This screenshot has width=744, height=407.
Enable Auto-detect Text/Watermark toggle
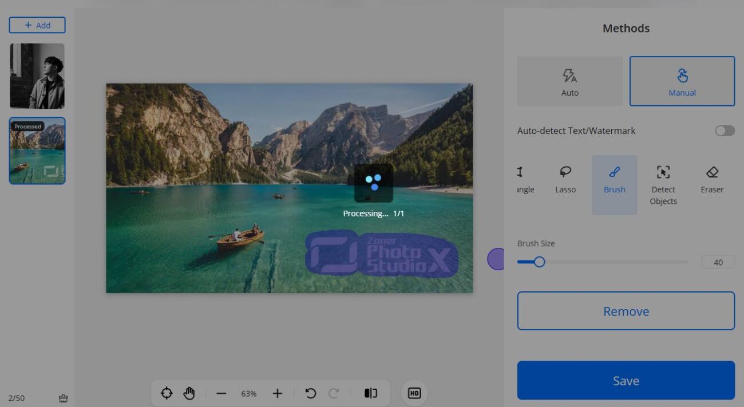pos(724,131)
